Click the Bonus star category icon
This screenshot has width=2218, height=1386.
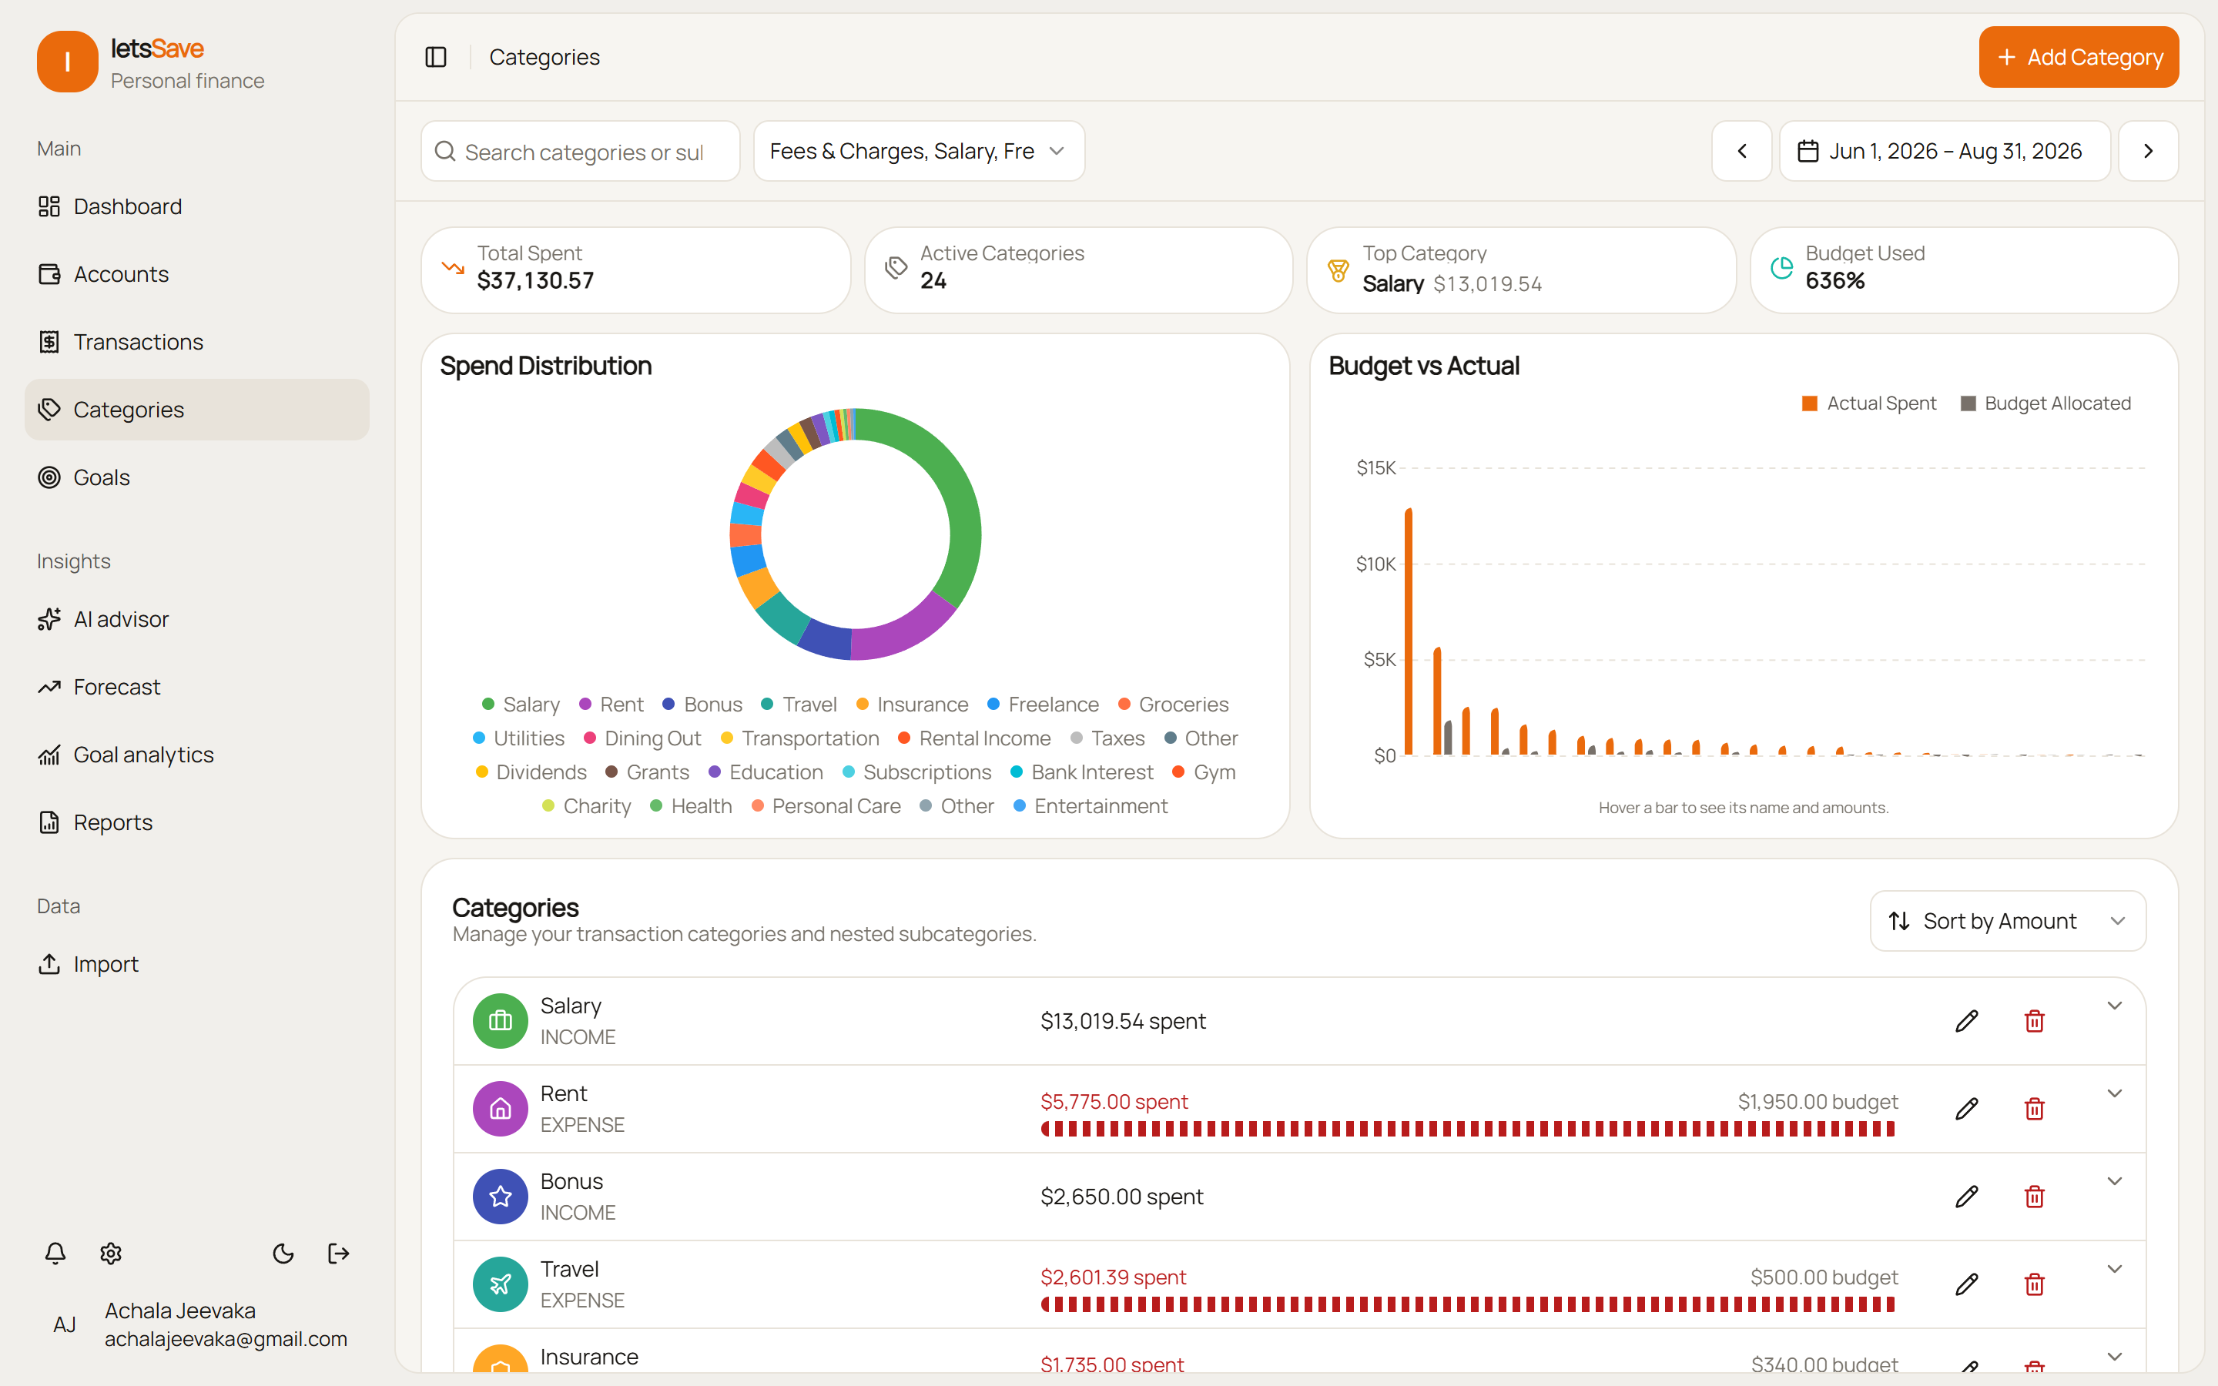[501, 1197]
